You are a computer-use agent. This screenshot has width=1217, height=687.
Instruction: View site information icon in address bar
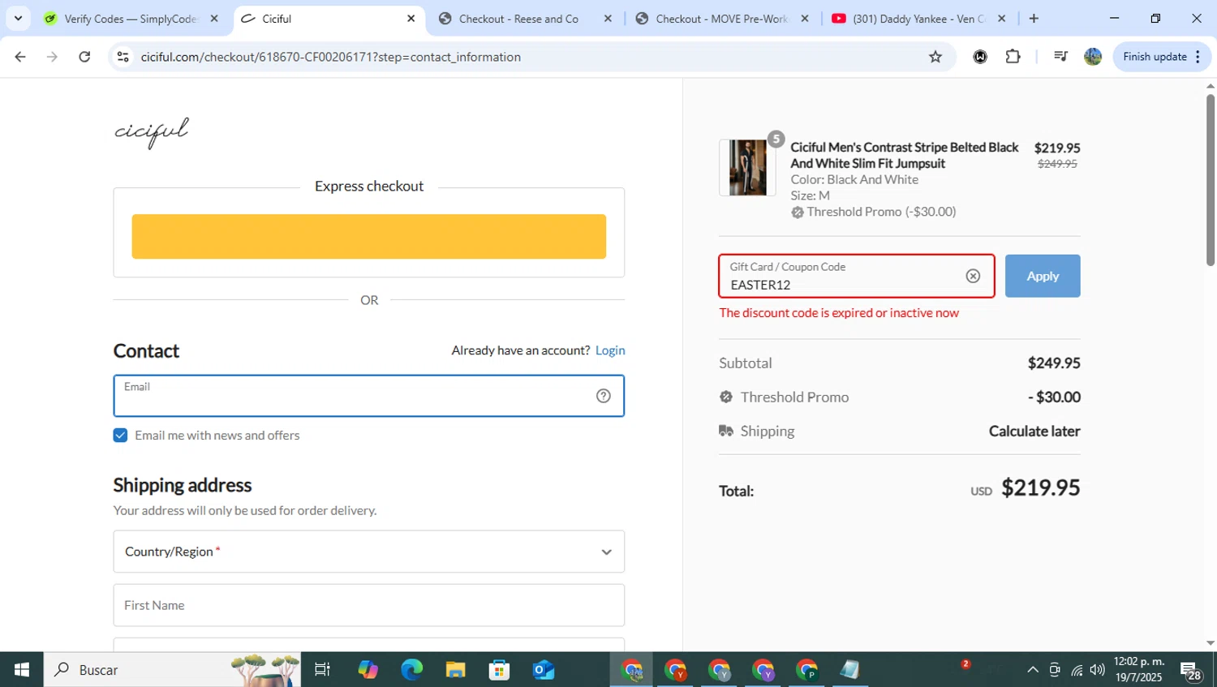tap(123, 57)
